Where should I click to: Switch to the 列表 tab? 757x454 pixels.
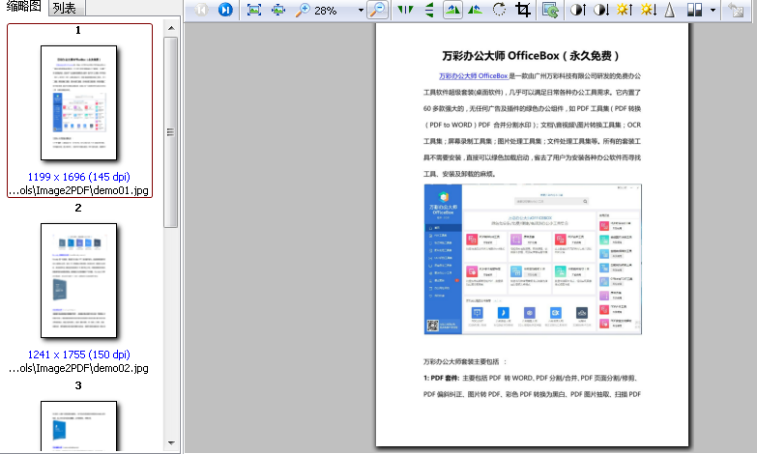[x=67, y=9]
